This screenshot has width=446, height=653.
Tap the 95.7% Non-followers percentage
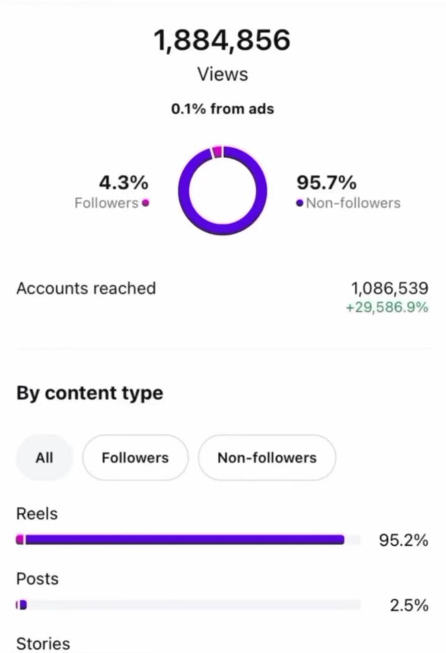[326, 183]
